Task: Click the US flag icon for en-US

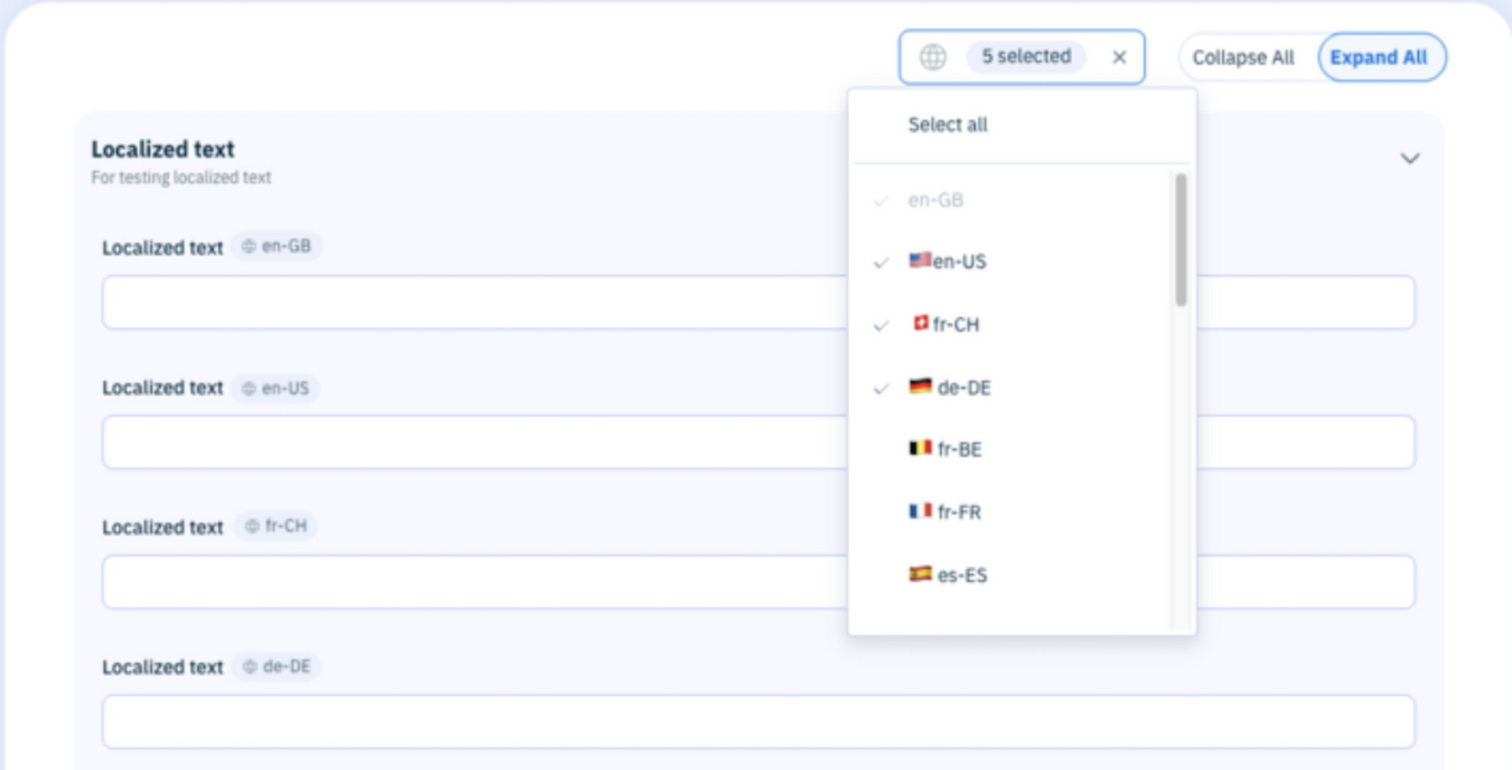Action: [x=919, y=260]
